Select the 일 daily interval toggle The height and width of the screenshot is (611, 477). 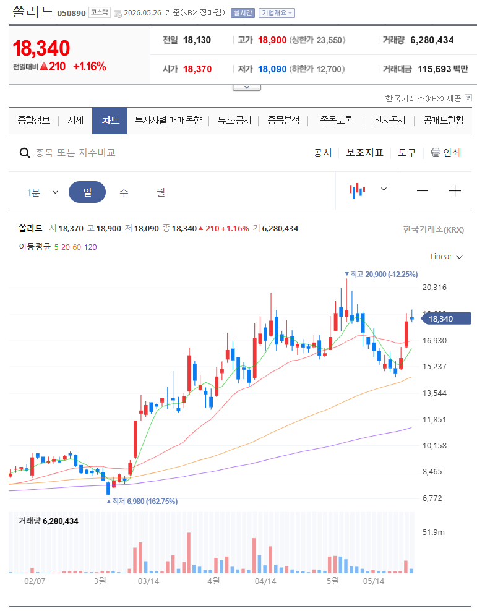(87, 192)
